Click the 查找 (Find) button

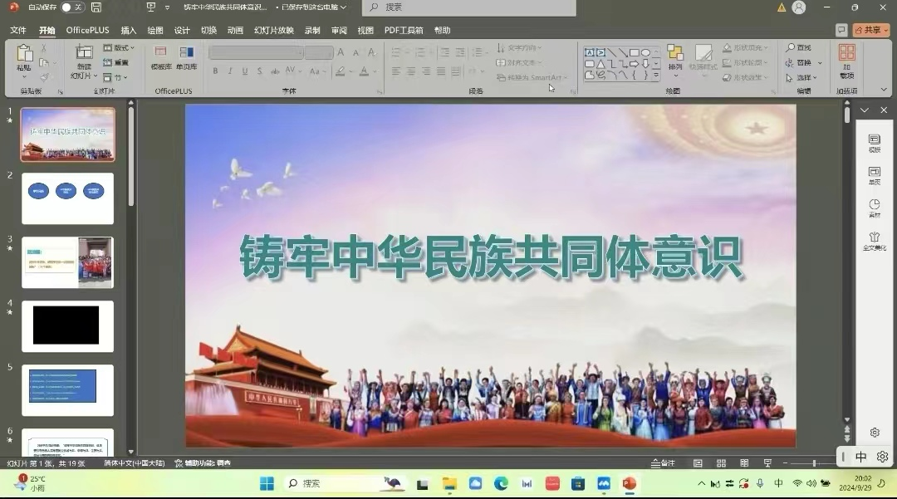coord(798,48)
